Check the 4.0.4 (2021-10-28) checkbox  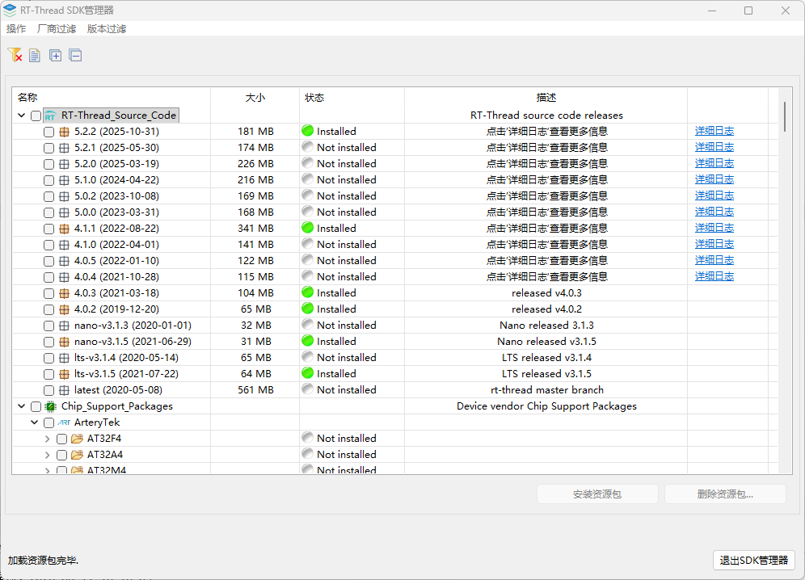(x=48, y=278)
